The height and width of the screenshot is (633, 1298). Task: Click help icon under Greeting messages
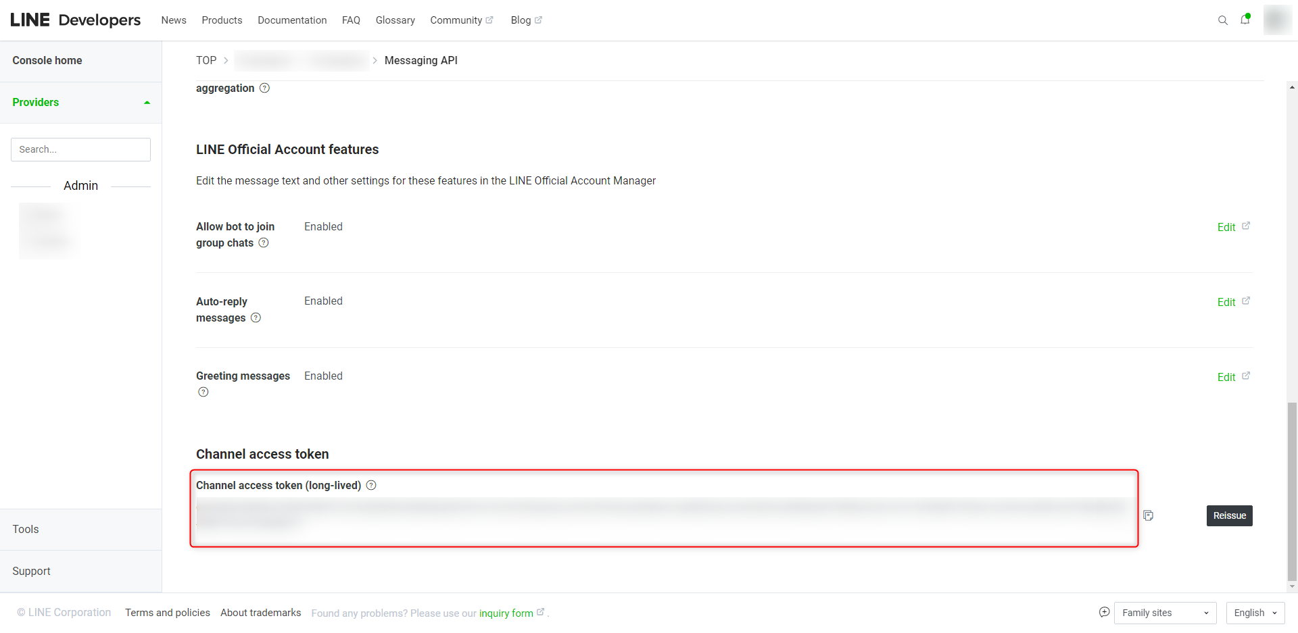203,392
